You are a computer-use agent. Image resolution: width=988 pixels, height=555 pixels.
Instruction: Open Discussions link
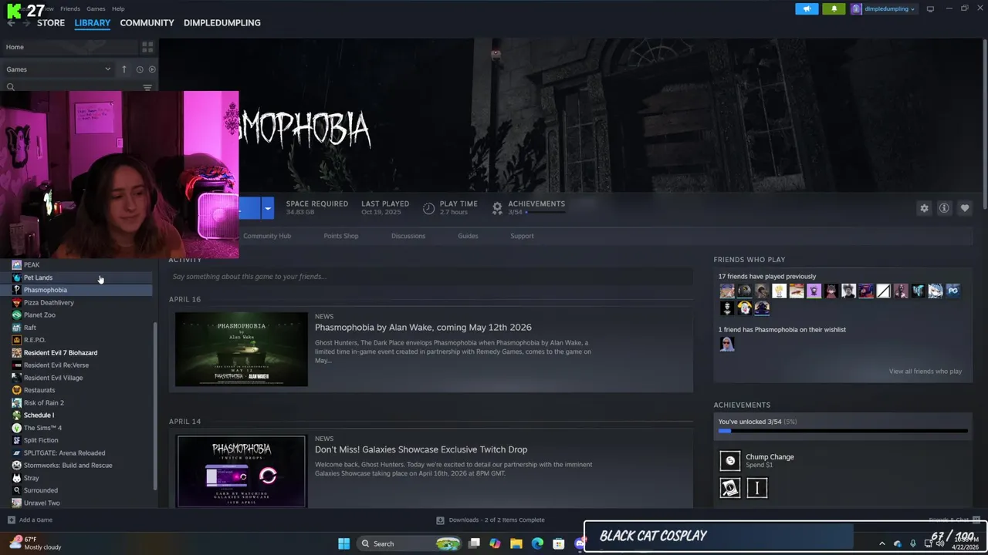click(x=408, y=236)
